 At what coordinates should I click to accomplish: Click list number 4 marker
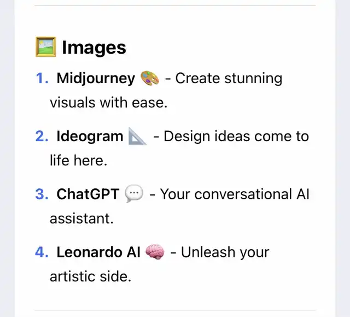(x=42, y=252)
